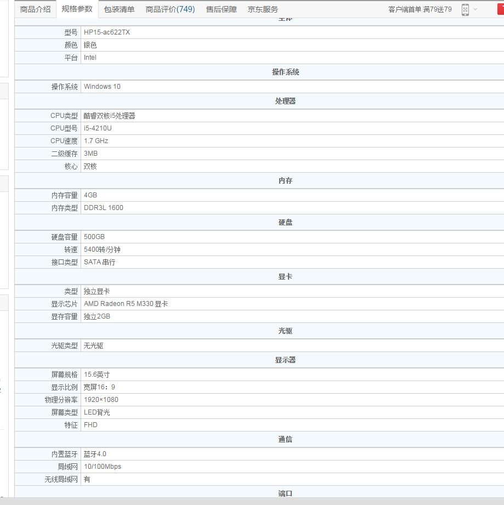
Task: Click the mobile QR code phone icon
Action: 465,10
